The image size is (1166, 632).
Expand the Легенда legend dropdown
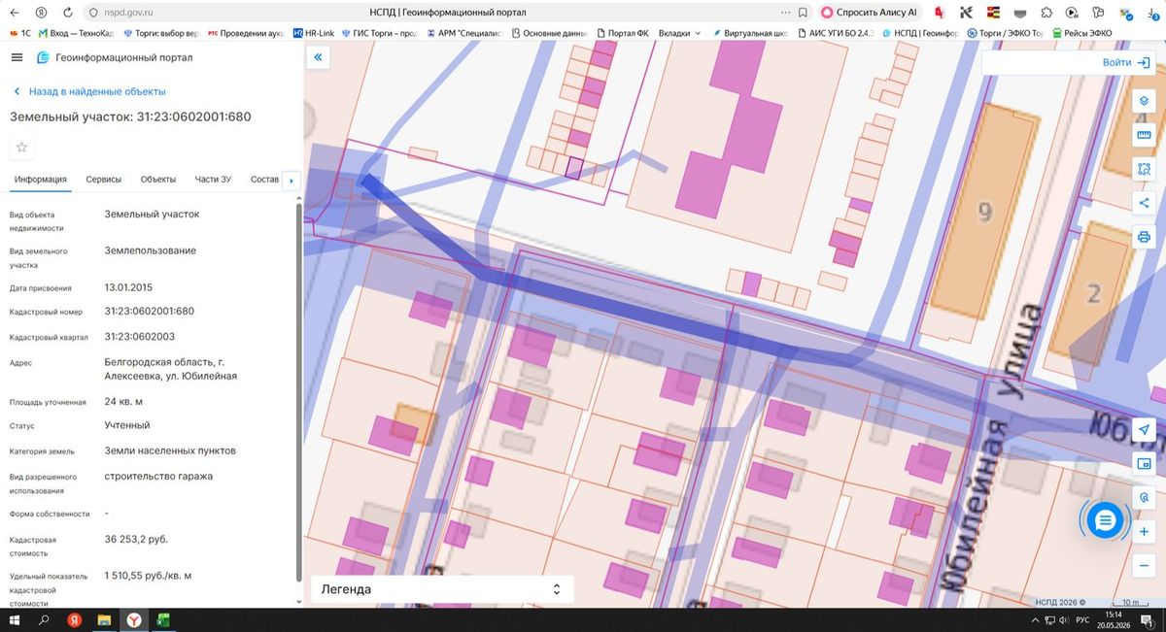(x=442, y=589)
